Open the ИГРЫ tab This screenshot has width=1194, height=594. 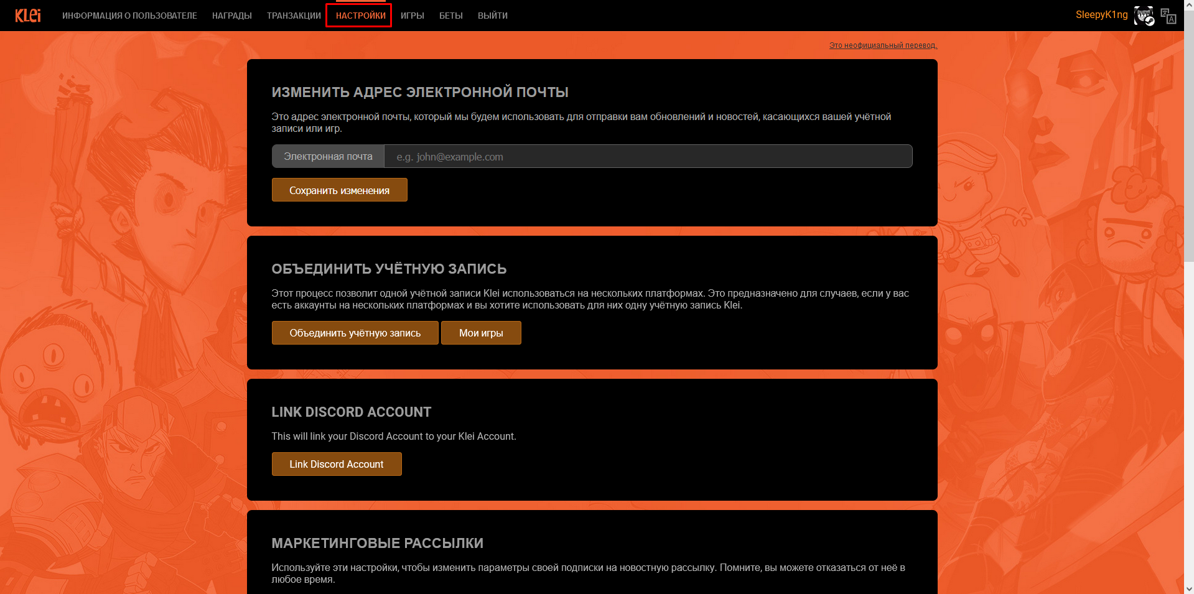(x=413, y=16)
